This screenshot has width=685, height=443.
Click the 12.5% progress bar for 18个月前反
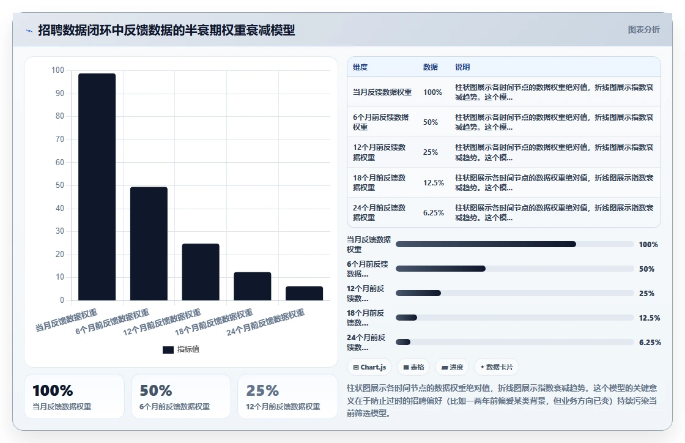[x=514, y=318]
